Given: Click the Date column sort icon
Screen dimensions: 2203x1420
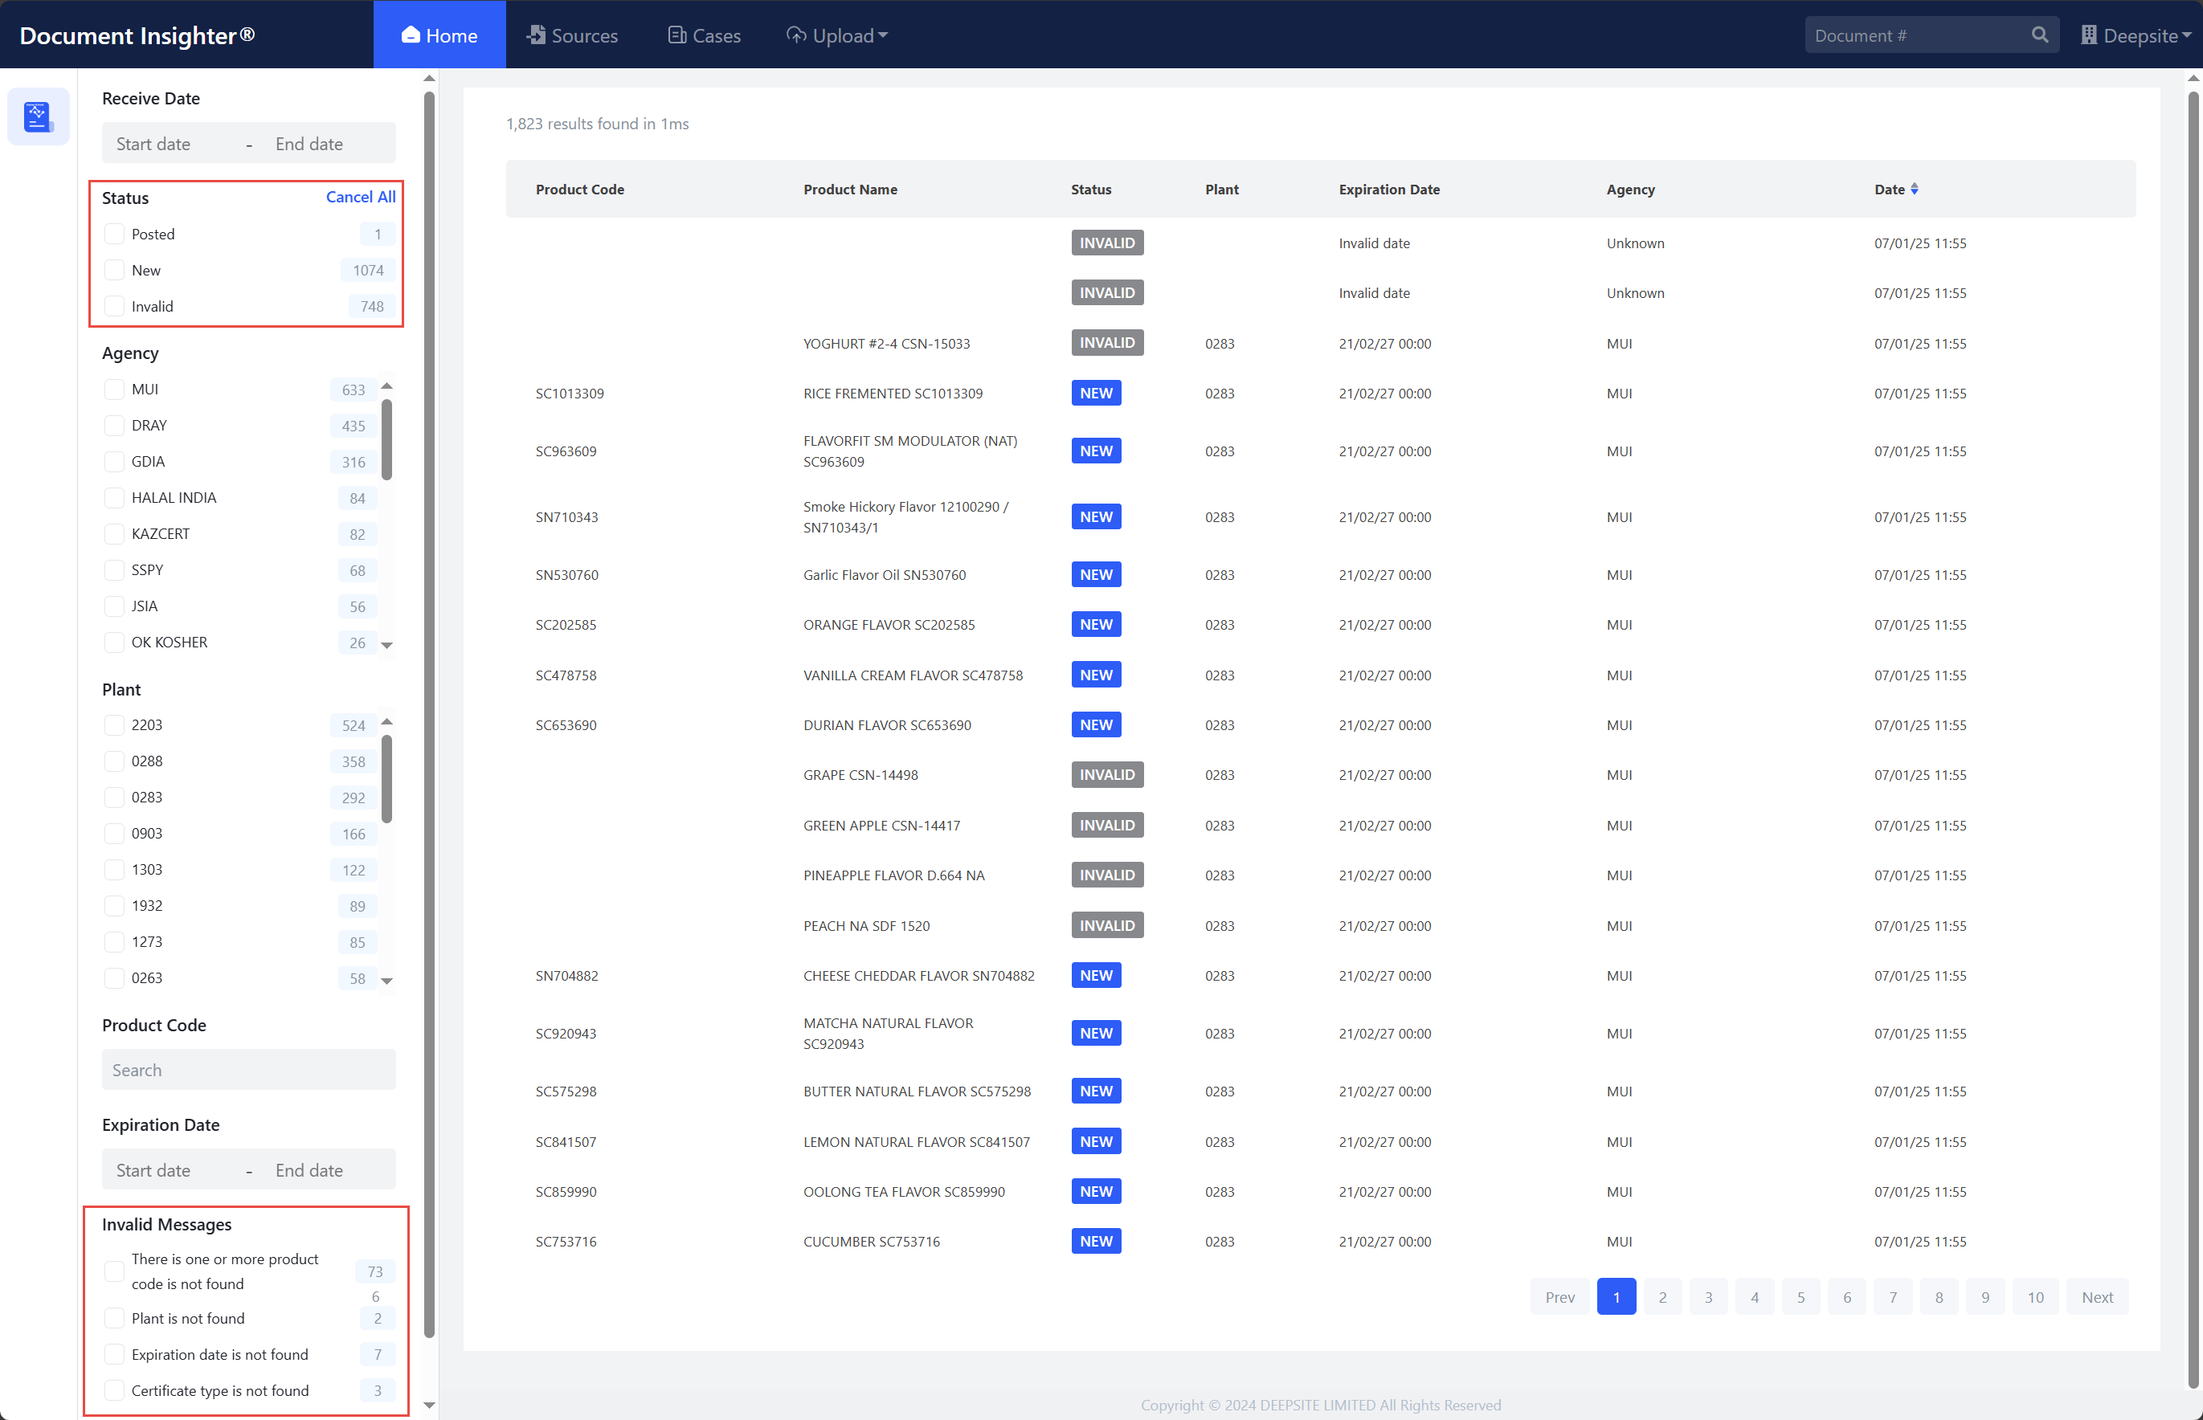Looking at the screenshot, I should point(1915,189).
